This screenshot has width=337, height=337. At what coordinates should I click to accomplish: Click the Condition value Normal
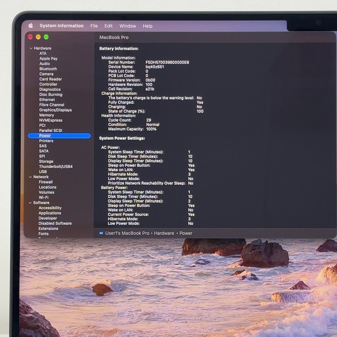tap(153, 125)
